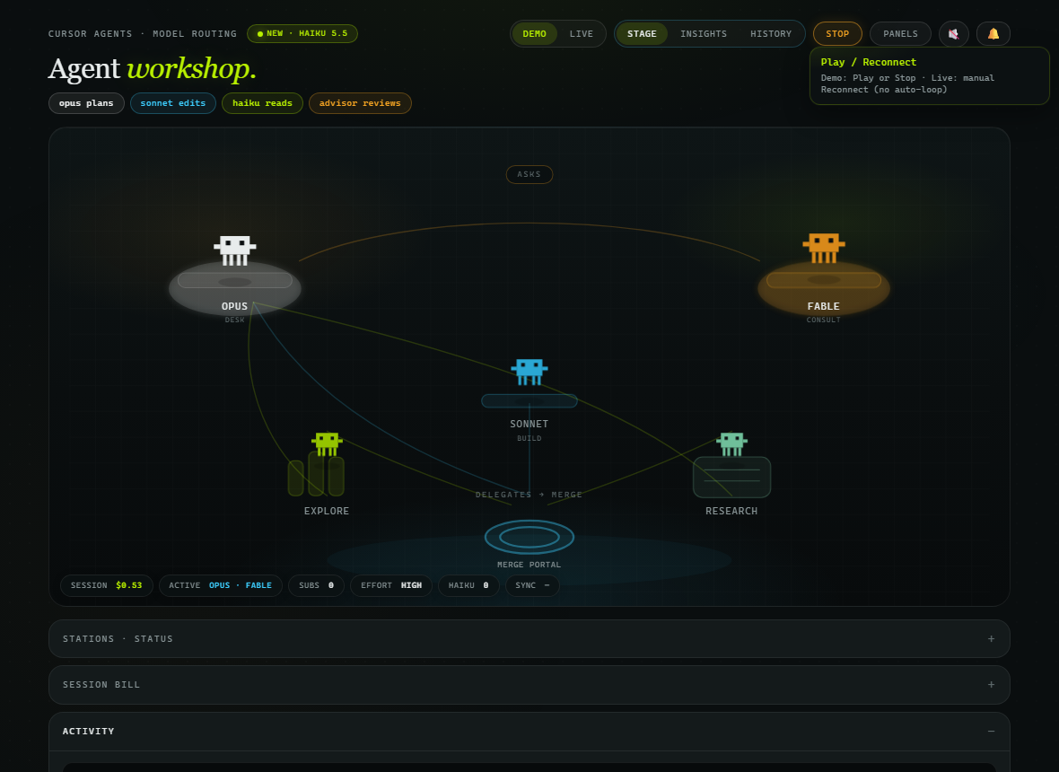The image size is (1059, 772).
Task: Click the Session Bill header text
Action: point(101,685)
